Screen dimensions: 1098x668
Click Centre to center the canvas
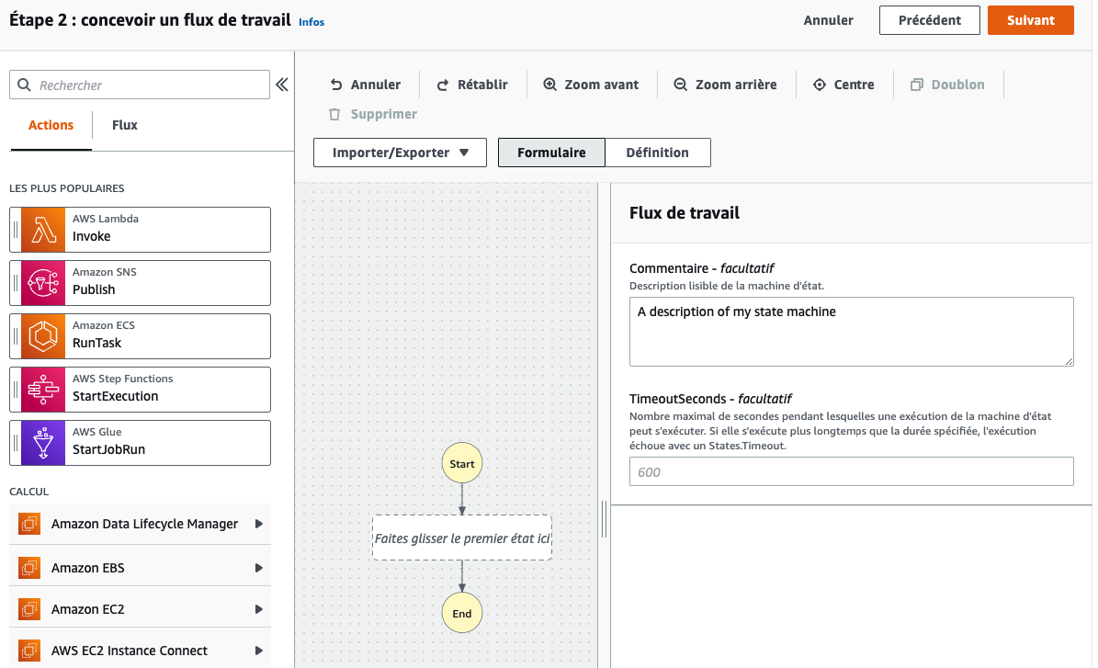[843, 85]
